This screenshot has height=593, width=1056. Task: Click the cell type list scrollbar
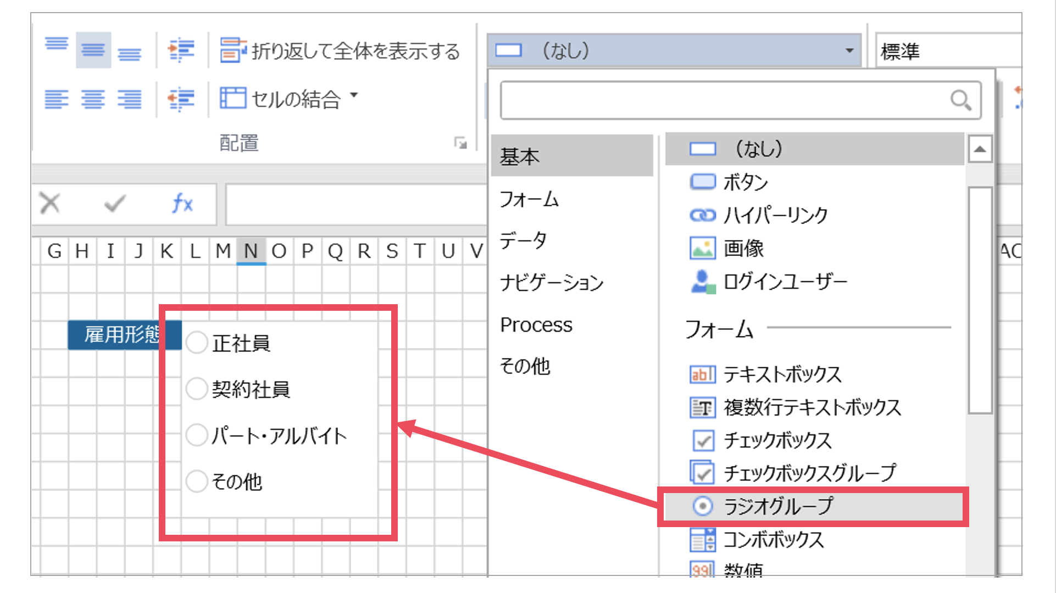980,299
